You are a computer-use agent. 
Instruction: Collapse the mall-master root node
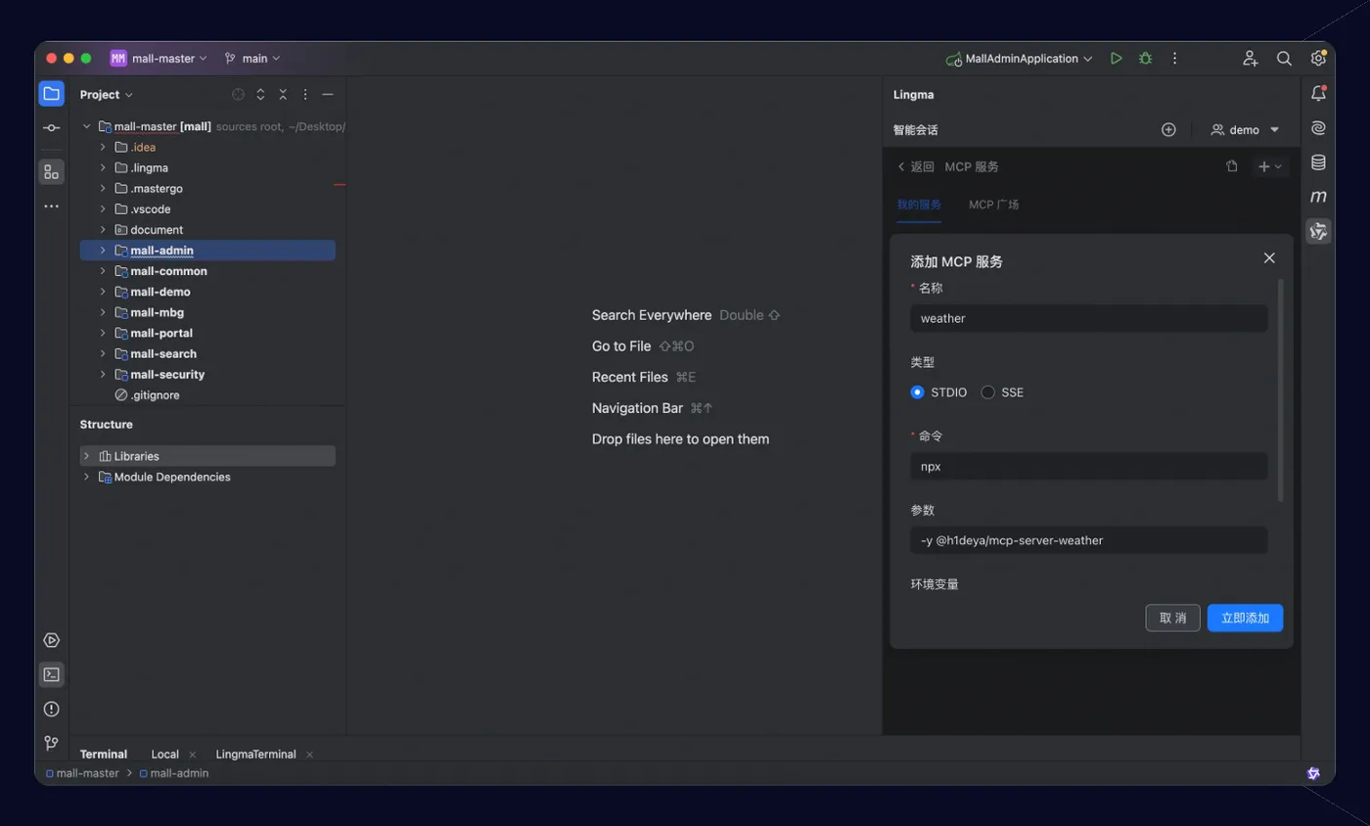tap(87, 126)
